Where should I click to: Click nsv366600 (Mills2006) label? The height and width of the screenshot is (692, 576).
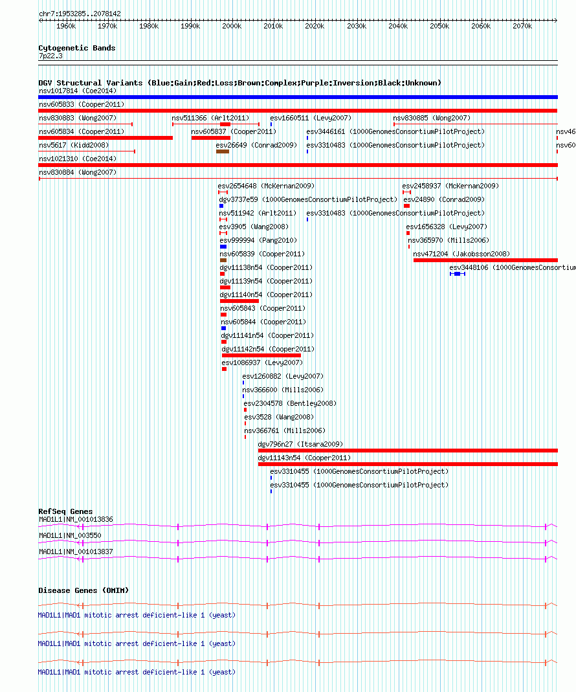click(283, 390)
